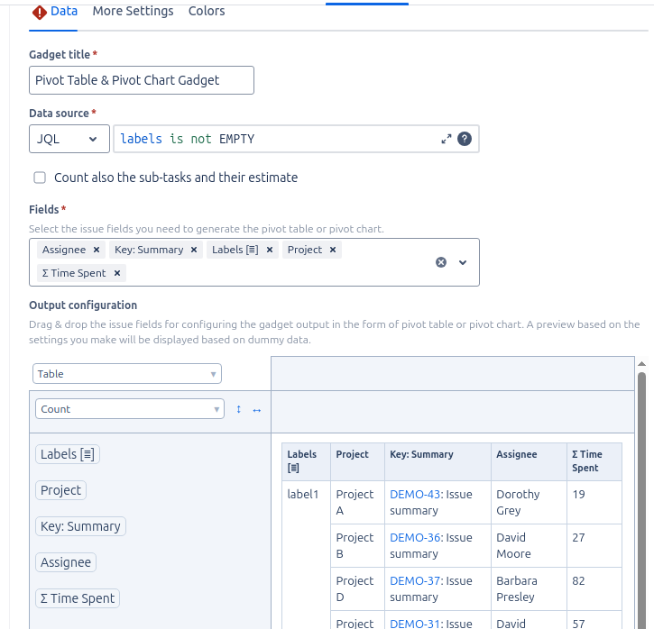Open the Count aggregator dropdown
The width and height of the screenshot is (654, 629).
pos(130,409)
